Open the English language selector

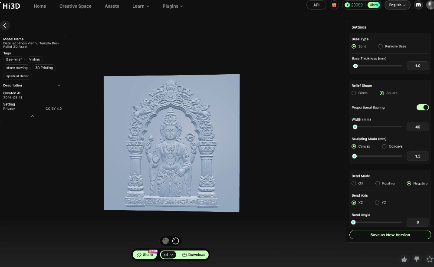397,5
